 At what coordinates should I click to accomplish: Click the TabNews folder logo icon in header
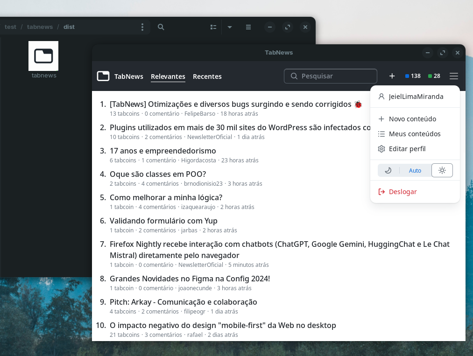(x=103, y=76)
